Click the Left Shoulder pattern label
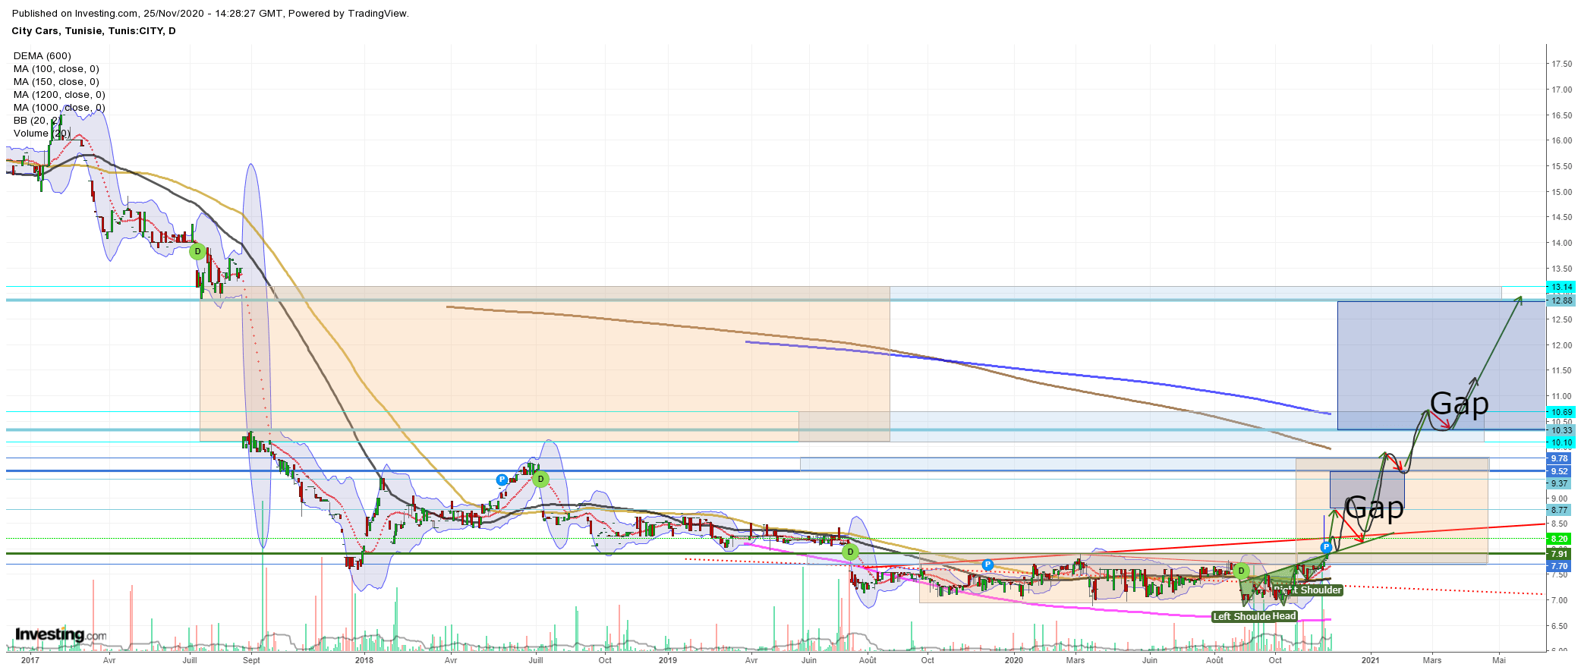This screenshot has height=670, width=1581. 1242,616
